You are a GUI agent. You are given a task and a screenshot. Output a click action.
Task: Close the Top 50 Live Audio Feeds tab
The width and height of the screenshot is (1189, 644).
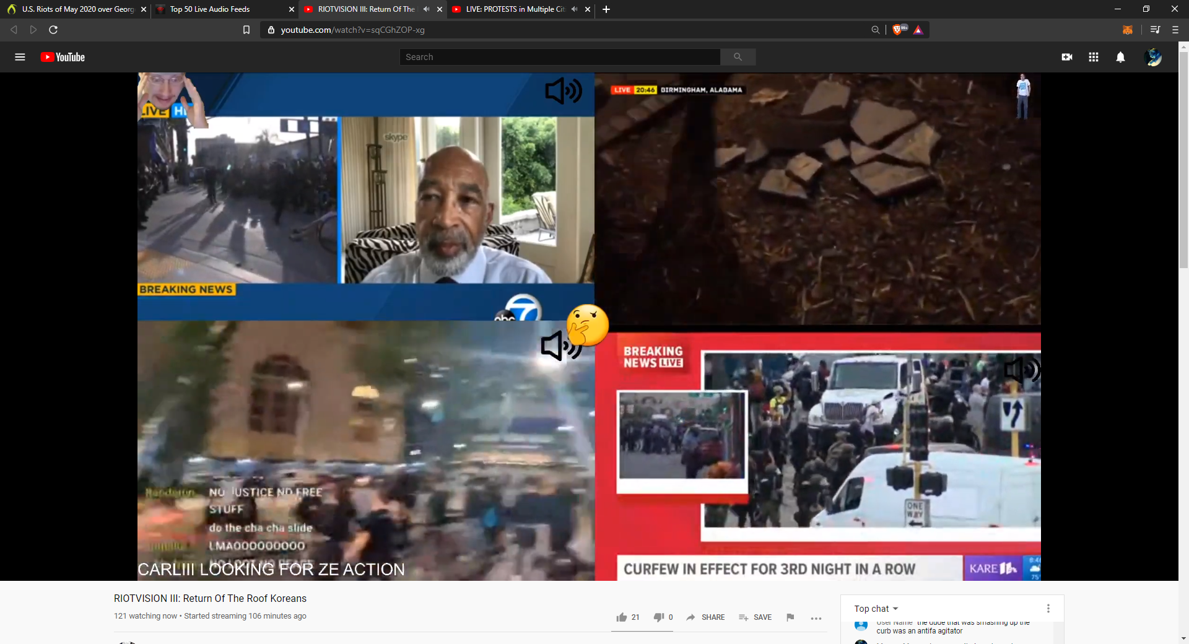[292, 9]
